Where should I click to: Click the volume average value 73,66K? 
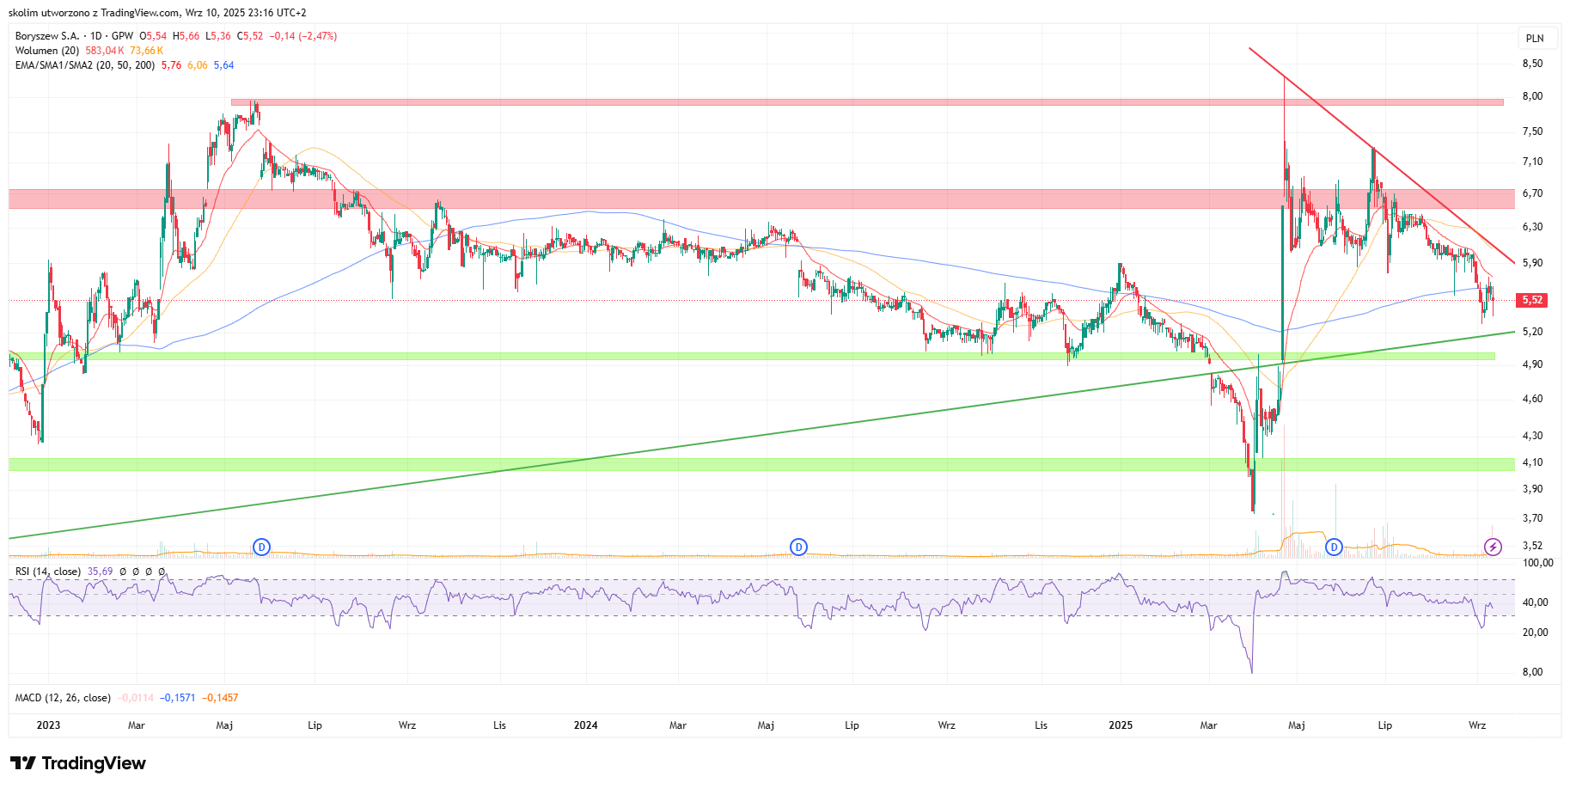tap(147, 51)
